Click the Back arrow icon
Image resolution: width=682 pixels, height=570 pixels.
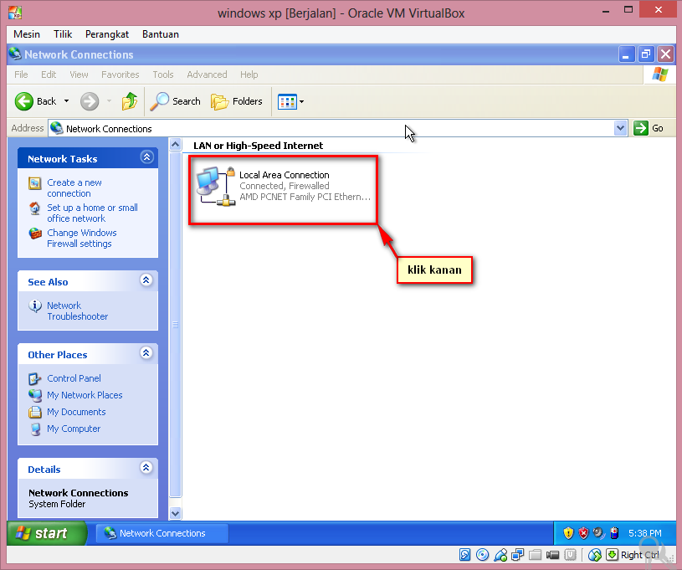pyautogui.click(x=24, y=101)
